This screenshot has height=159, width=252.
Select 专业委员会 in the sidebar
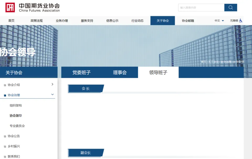pyautogui.click(x=17, y=126)
